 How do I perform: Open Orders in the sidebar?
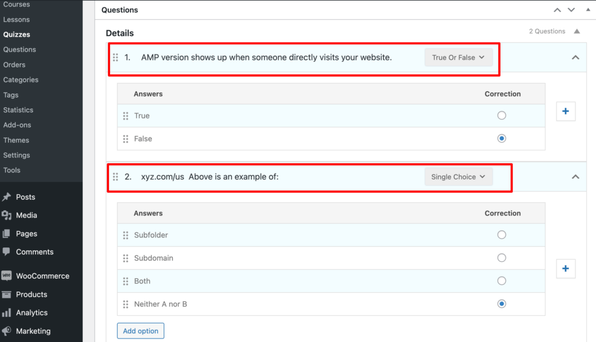click(x=14, y=65)
